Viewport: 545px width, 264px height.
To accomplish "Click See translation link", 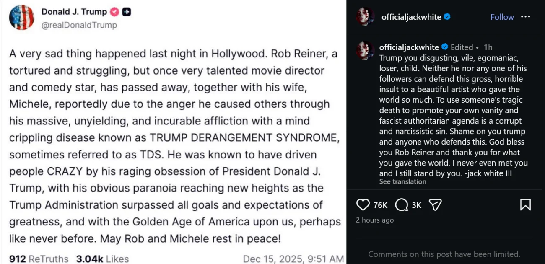I will tap(402, 181).
